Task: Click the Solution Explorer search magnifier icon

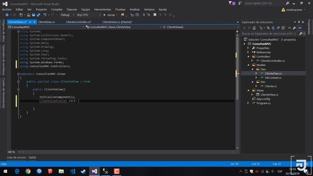Action: click(x=301, y=34)
